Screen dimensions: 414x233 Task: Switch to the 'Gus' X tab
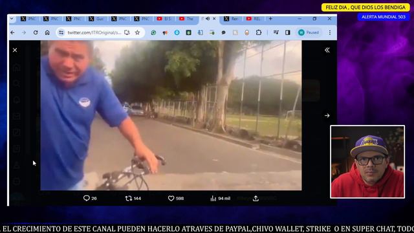coord(96,19)
